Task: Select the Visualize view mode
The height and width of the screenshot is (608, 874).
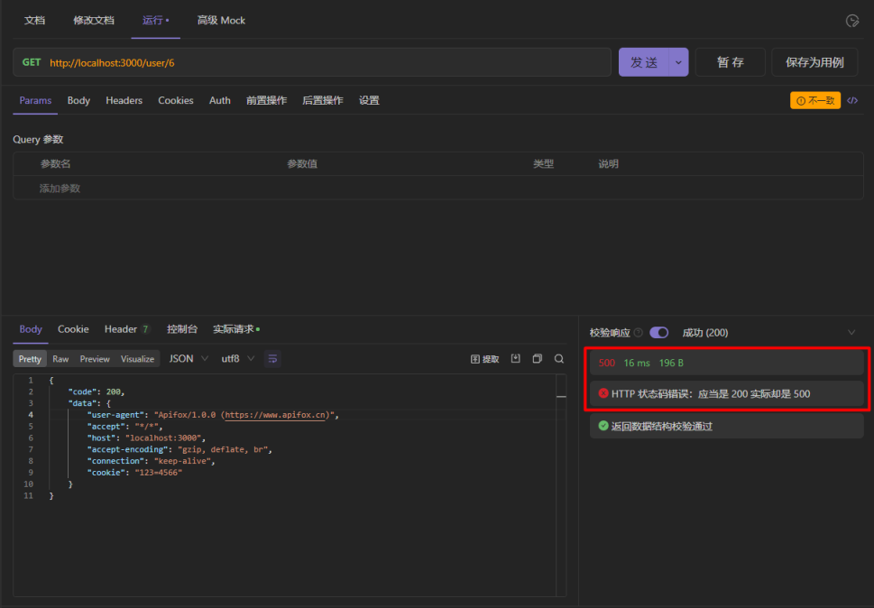Action: pyautogui.click(x=137, y=359)
